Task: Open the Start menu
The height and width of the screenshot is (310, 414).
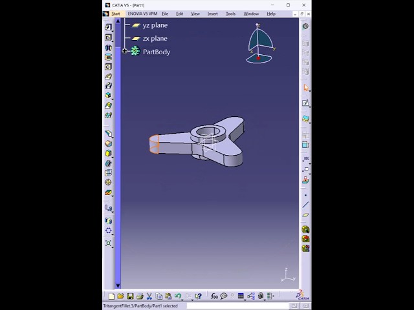Action: point(116,14)
